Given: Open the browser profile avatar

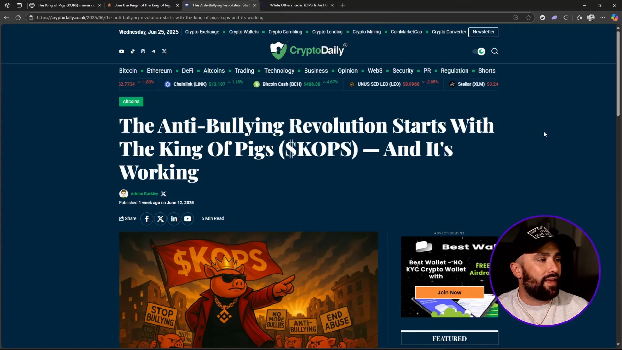Looking at the screenshot, I should 591,17.
